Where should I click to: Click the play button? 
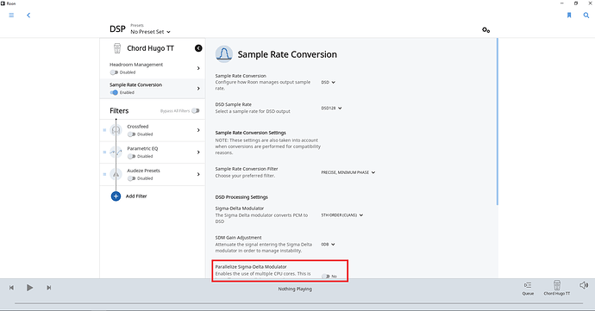click(x=29, y=288)
